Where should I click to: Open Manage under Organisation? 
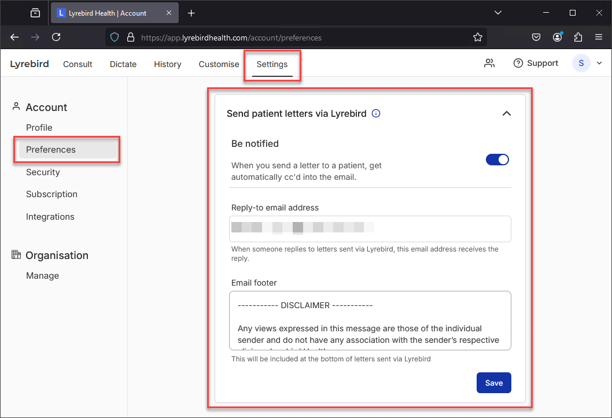point(43,276)
